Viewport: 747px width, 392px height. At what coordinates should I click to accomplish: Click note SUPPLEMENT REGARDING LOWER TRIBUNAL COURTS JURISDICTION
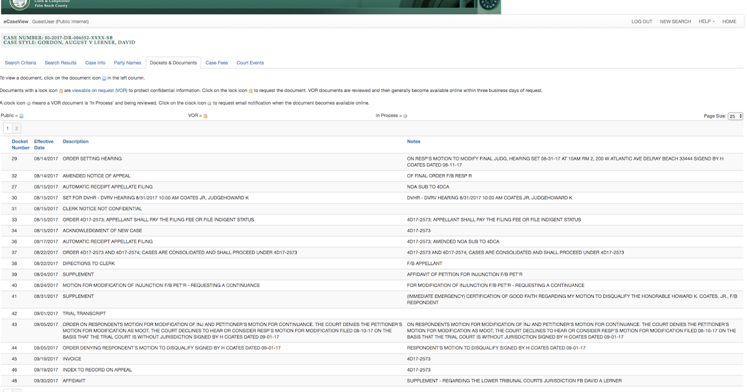tap(514, 381)
